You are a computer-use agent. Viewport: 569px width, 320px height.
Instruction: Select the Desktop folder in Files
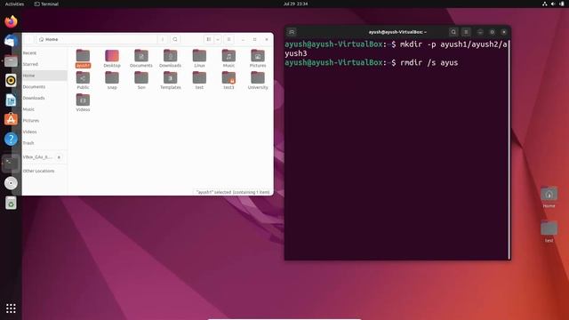click(112, 59)
